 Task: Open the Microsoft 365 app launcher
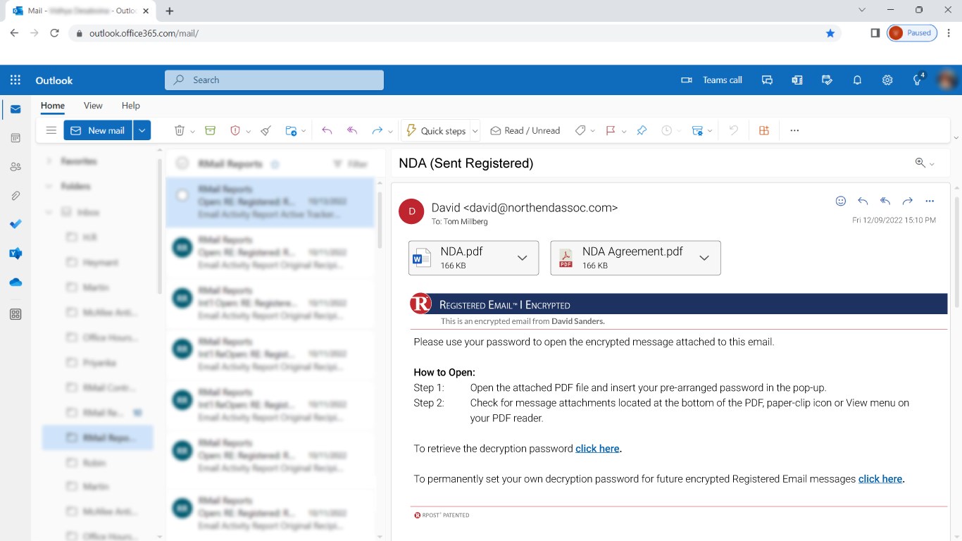[x=15, y=80]
